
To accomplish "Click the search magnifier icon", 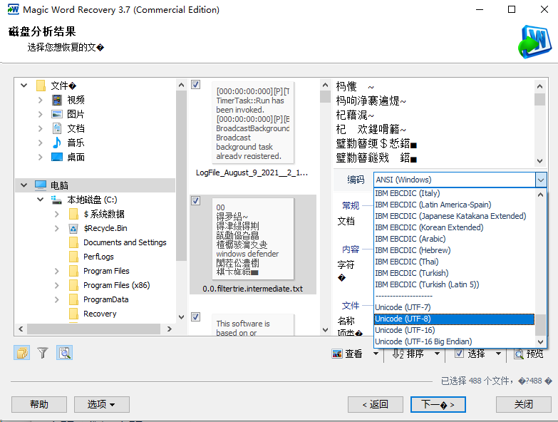I will [64, 353].
